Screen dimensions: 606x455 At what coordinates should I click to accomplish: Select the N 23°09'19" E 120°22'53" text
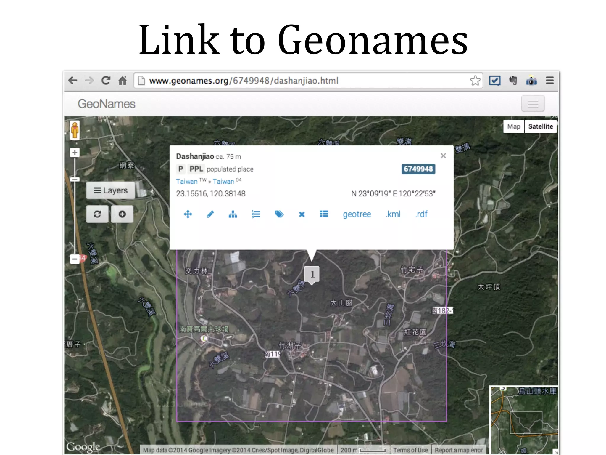click(393, 193)
